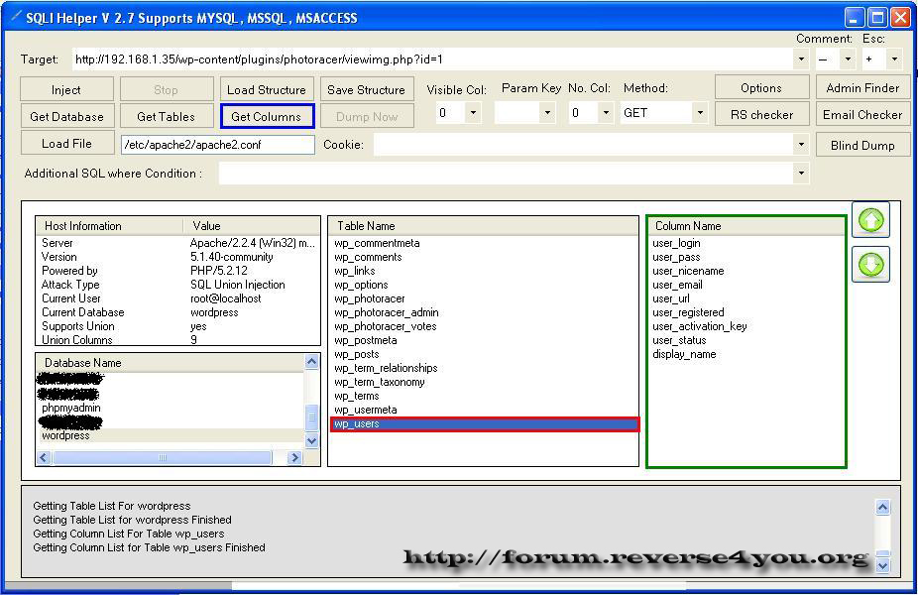Screen dimensions: 918x595
Task: Open the Options dialog
Action: (x=761, y=88)
